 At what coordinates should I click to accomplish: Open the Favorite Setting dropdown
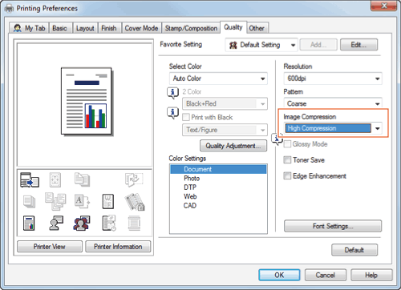(x=261, y=45)
